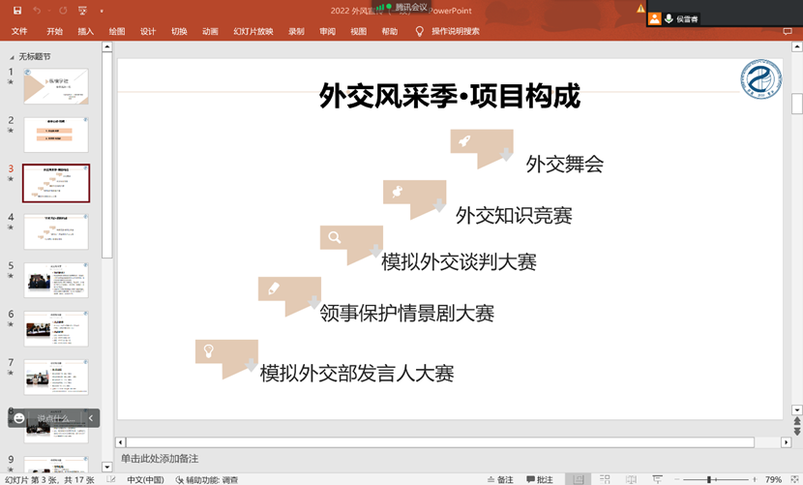The width and height of the screenshot is (803, 485).
Task: Select slide 6 thumbnail
Action: [x=56, y=328]
